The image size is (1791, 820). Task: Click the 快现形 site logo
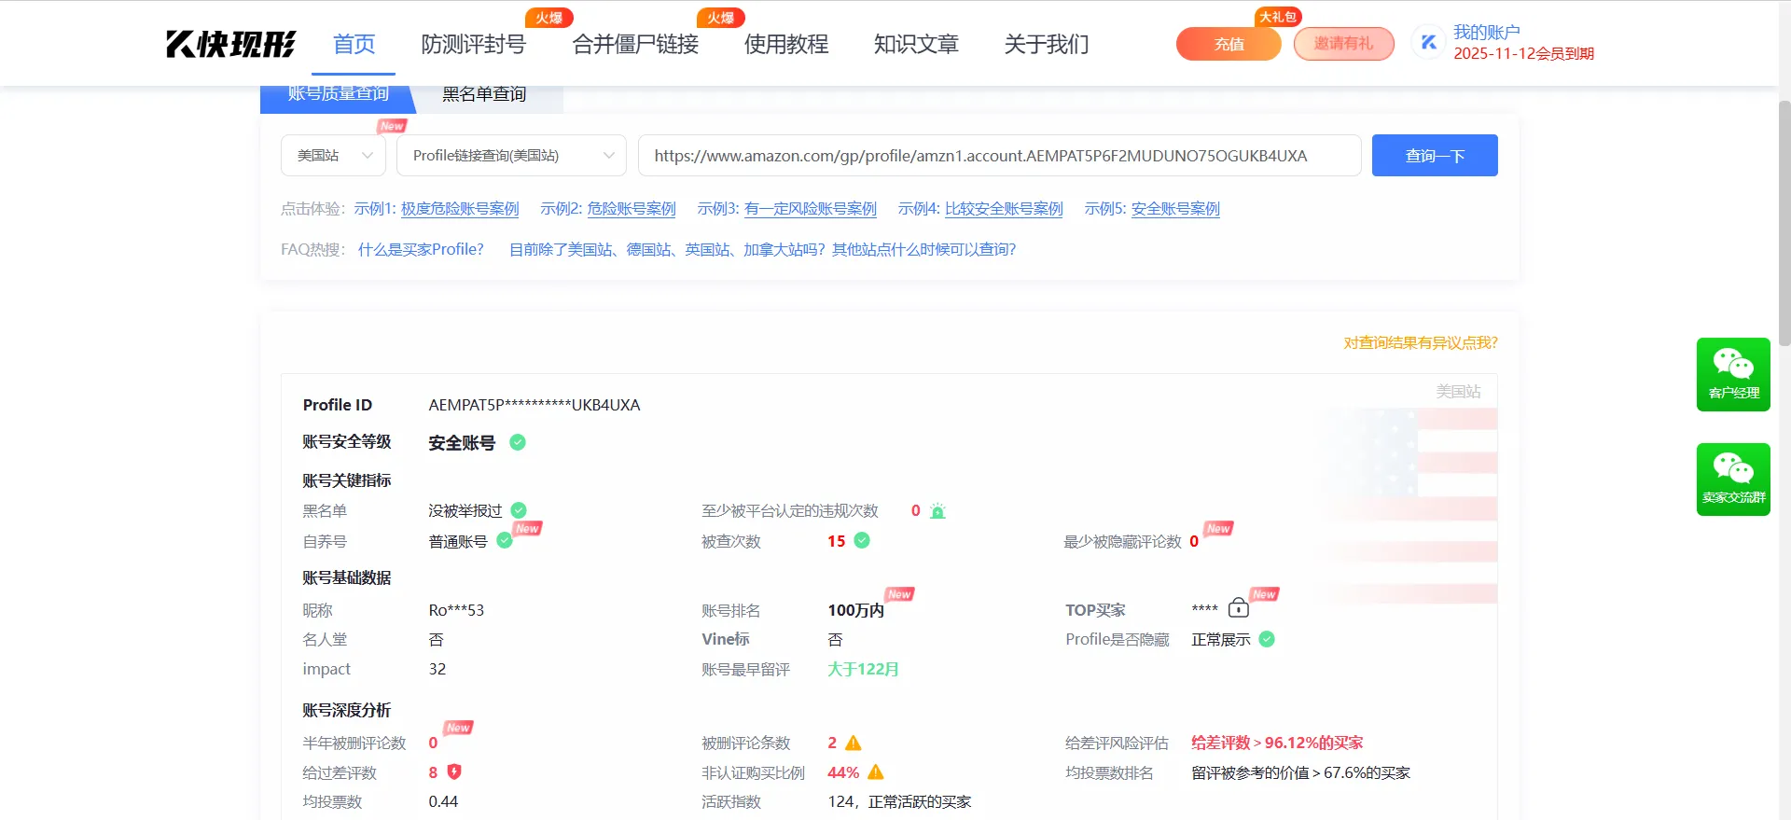pos(230,44)
